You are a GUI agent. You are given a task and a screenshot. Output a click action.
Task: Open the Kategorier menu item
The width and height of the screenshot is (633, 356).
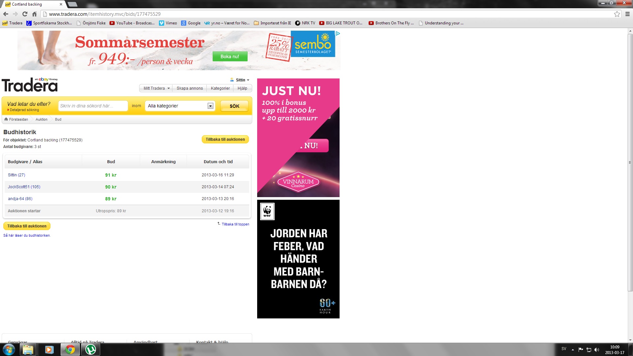coord(220,88)
